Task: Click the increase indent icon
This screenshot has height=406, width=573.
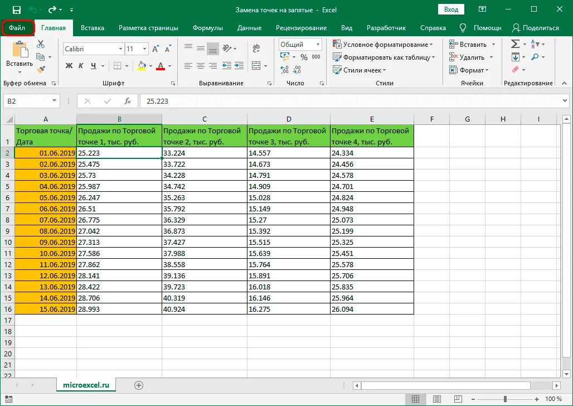Action: 239,66
